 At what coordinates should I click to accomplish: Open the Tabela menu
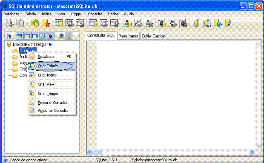[30, 14]
